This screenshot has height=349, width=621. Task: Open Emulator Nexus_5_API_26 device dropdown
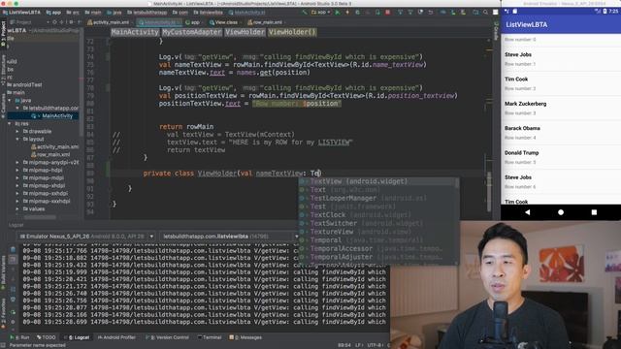click(86, 237)
